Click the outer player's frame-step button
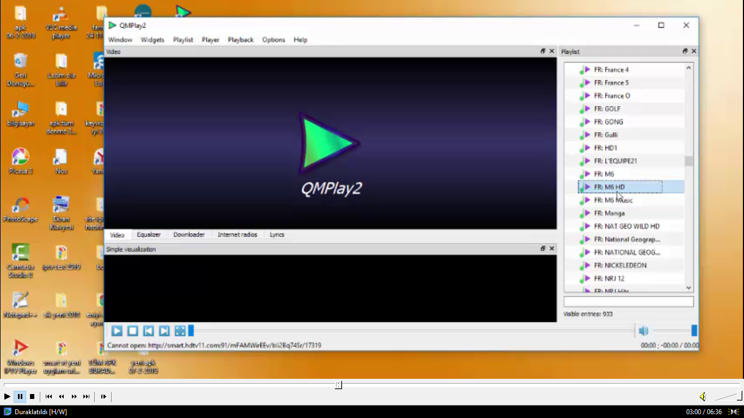Screen dimensions: 744x418 point(103,397)
